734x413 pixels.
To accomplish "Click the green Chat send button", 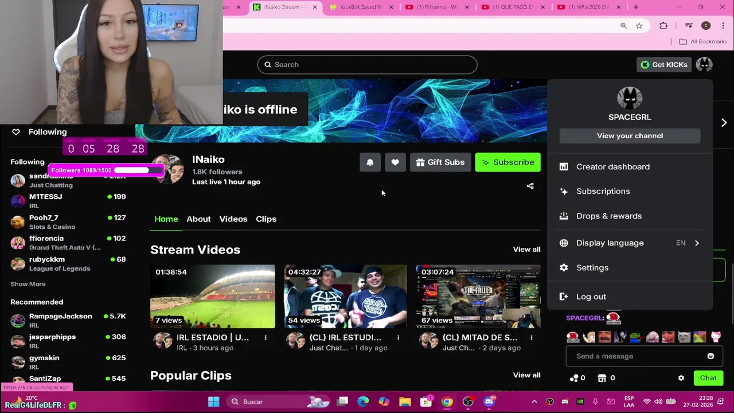I will [x=708, y=378].
